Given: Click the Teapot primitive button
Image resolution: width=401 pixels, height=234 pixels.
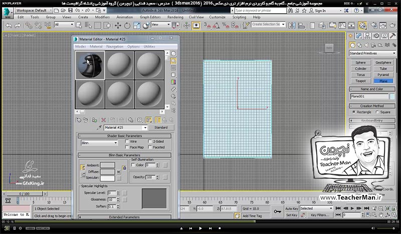Looking at the screenshot, I should click(x=360, y=81).
